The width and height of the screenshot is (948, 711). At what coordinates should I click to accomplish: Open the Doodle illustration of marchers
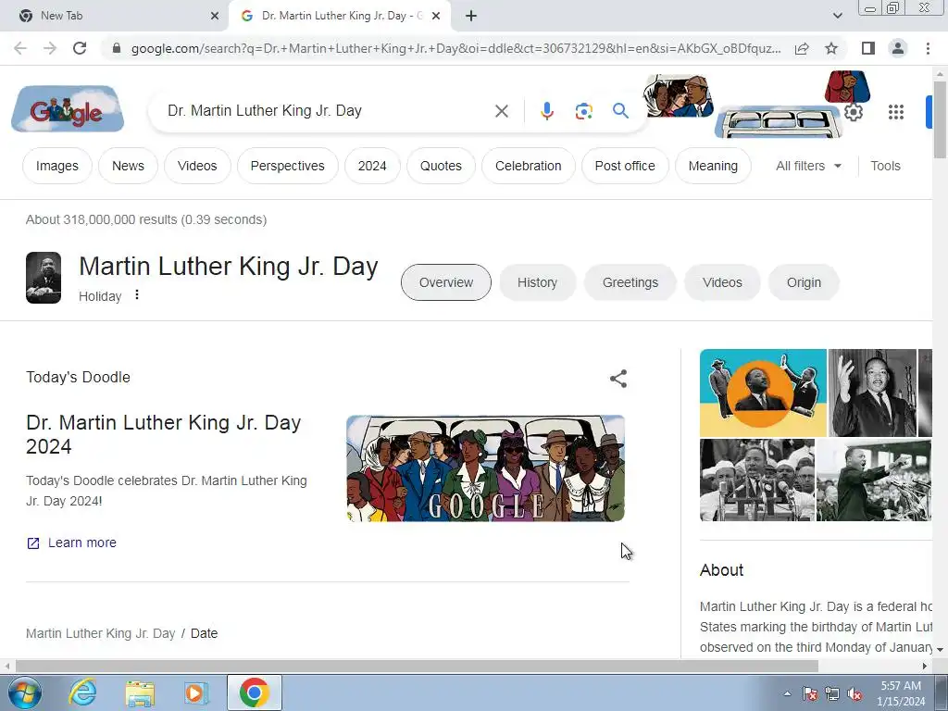(485, 468)
